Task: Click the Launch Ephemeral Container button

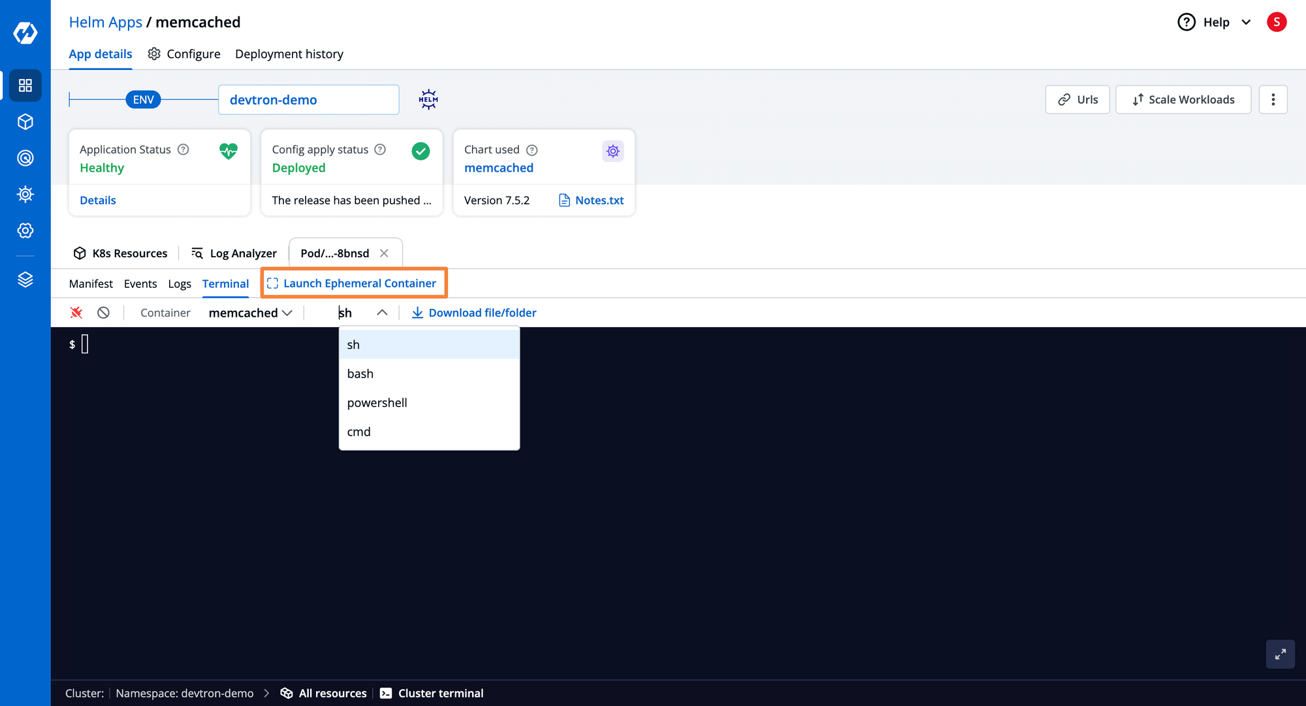Action: (352, 283)
